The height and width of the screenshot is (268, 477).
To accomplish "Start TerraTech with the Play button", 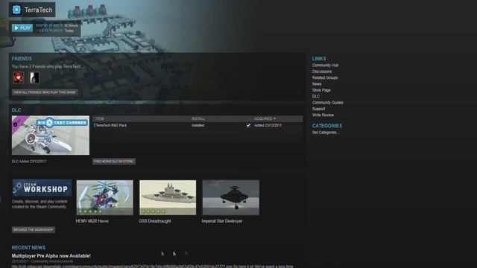I will click(x=22, y=28).
